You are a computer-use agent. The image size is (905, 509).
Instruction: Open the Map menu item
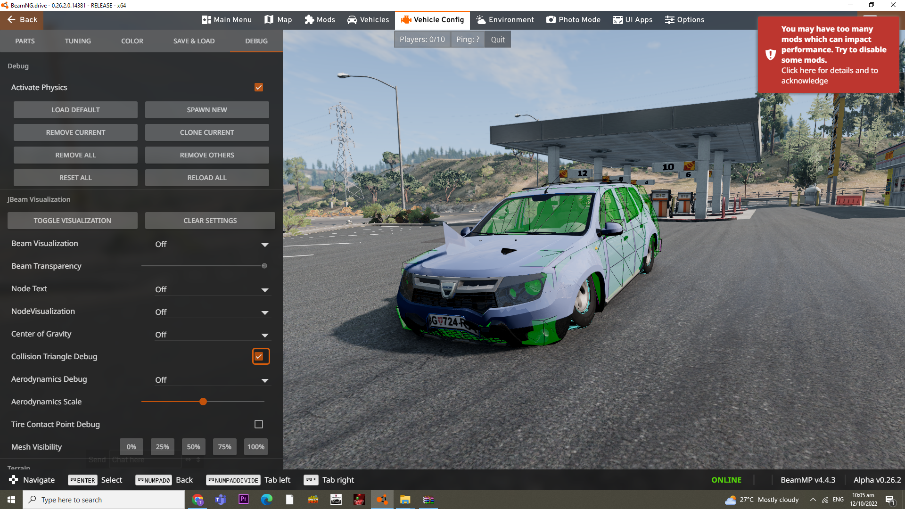pos(278,20)
